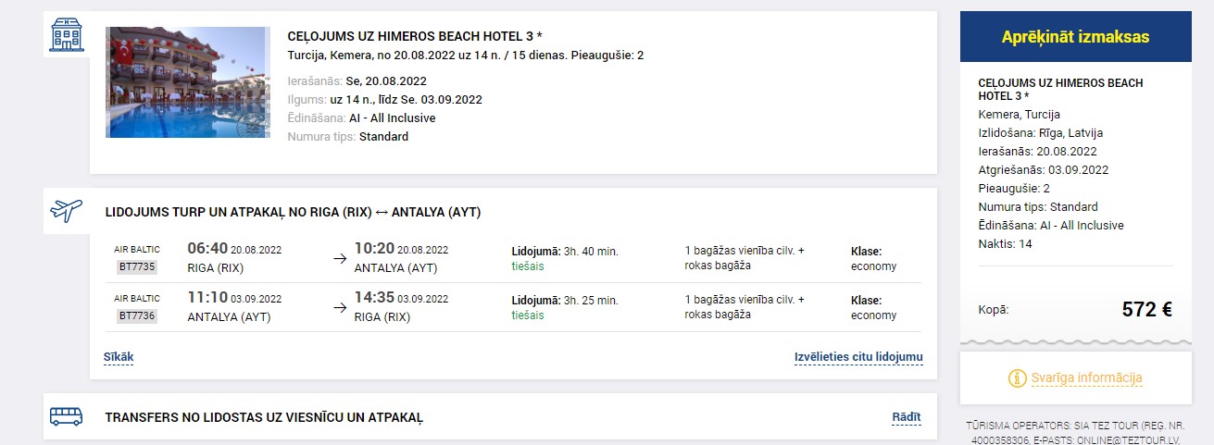The image size is (1214, 445).
Task: Click 'tiešais' label in outbound flight row
Action: 528,266
